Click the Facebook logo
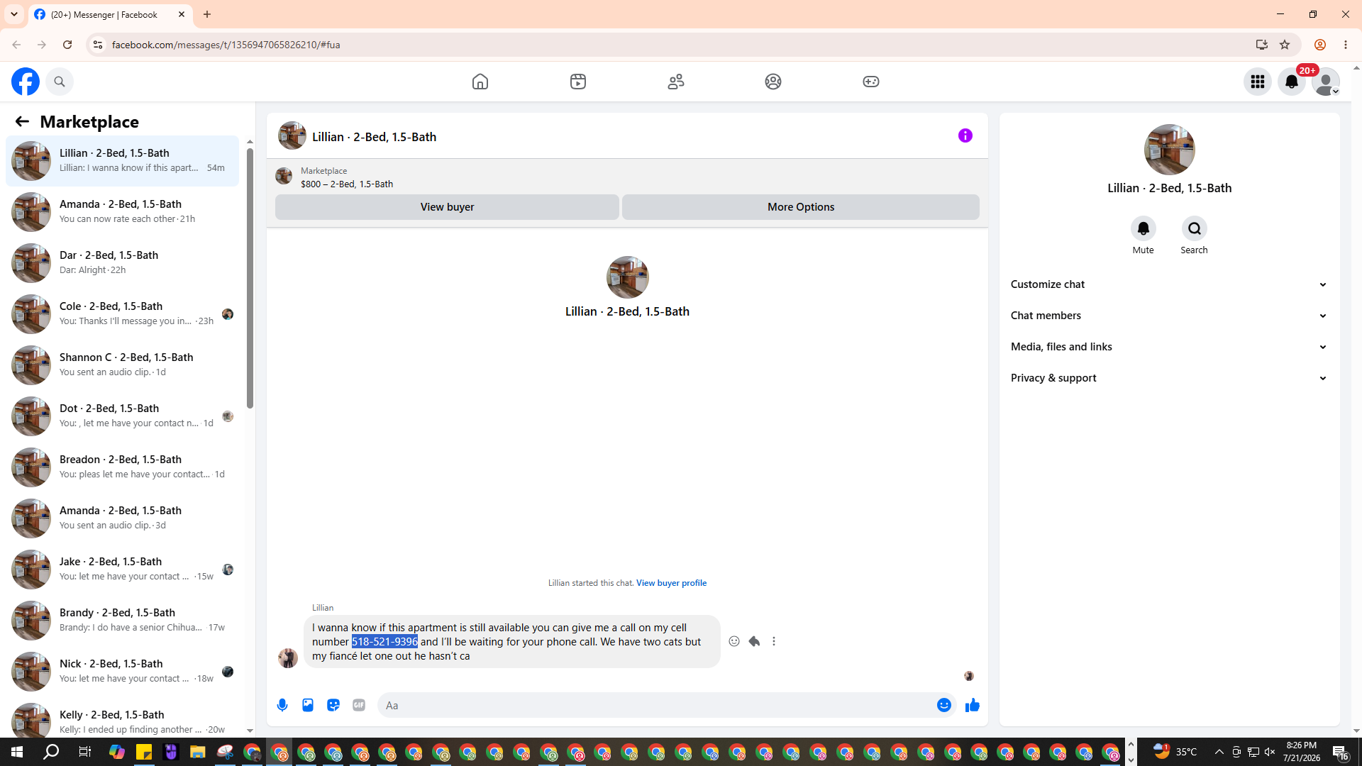The width and height of the screenshot is (1362, 766). [x=26, y=82]
